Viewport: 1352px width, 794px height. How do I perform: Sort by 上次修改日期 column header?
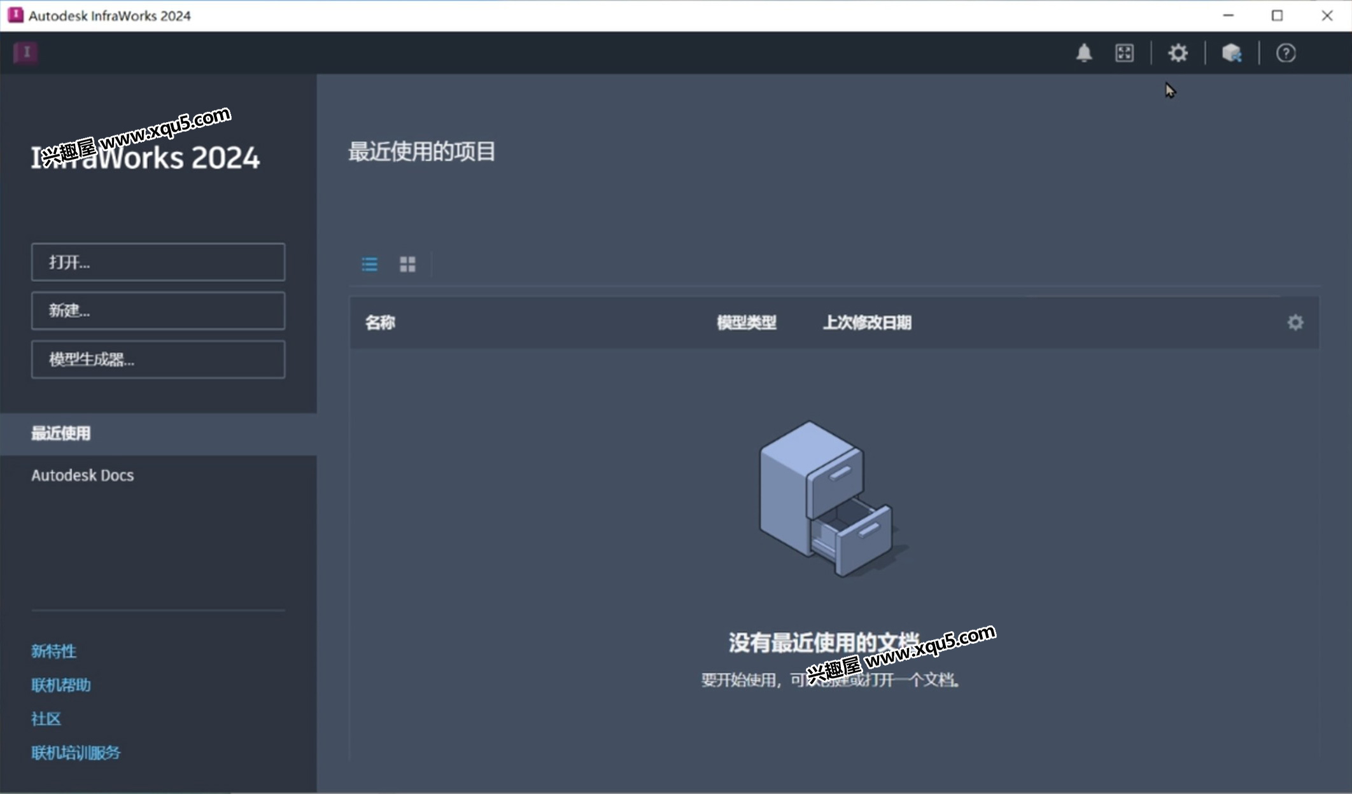867,323
